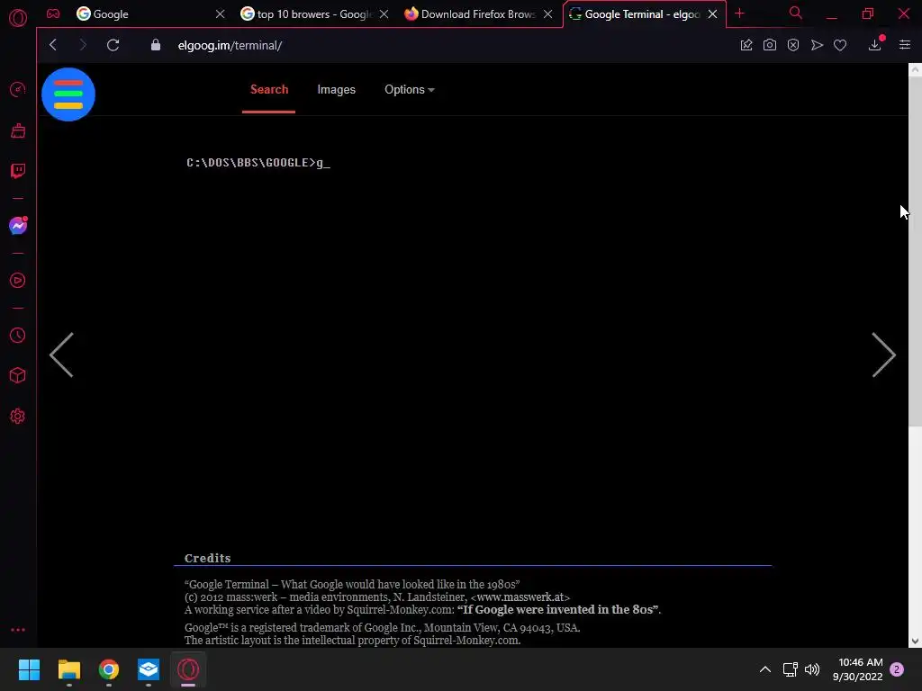The width and height of the screenshot is (922, 691).
Task: Open the GX Corner gamepad icon
Action: click(53, 13)
